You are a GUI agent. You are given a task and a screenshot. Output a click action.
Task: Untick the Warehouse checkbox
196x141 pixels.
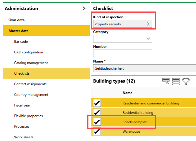97,131
